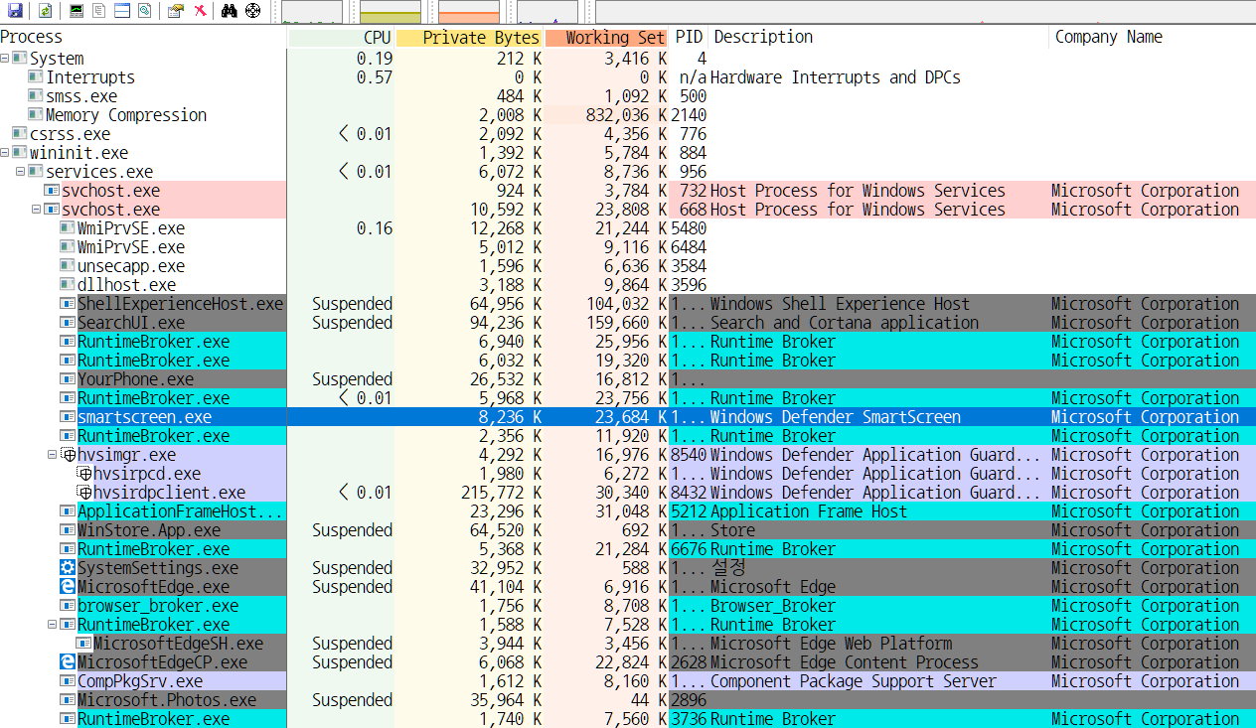Collapse RuntimeBroker.exe node above MicrosoftEdgeSH.exe
This screenshot has height=728, width=1256.
(53, 625)
